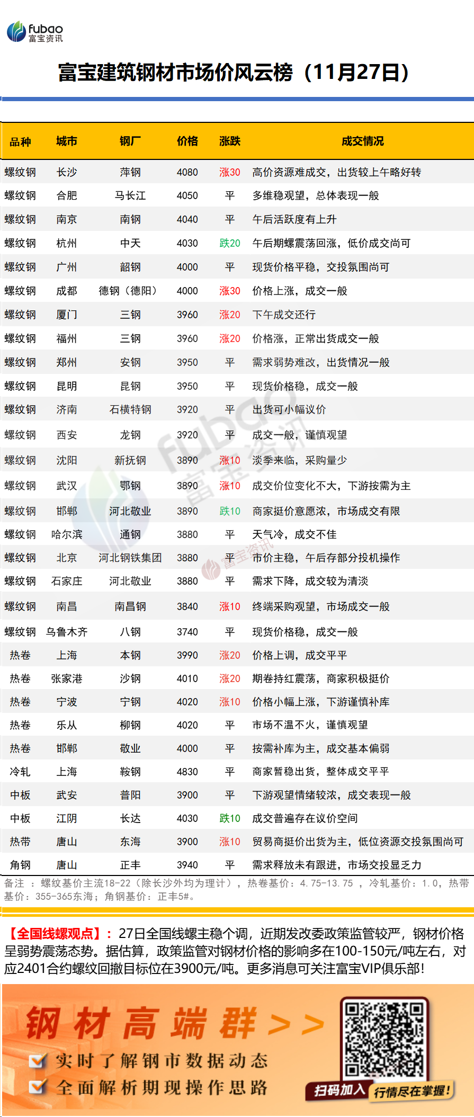Click the remark 期卷持红震荡，商家积极挺价

click(321, 678)
